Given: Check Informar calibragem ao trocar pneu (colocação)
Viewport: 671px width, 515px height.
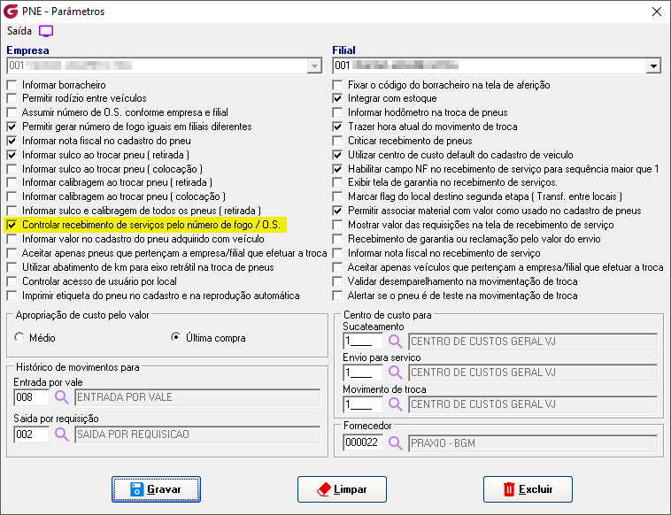Looking at the screenshot, I should point(12,196).
